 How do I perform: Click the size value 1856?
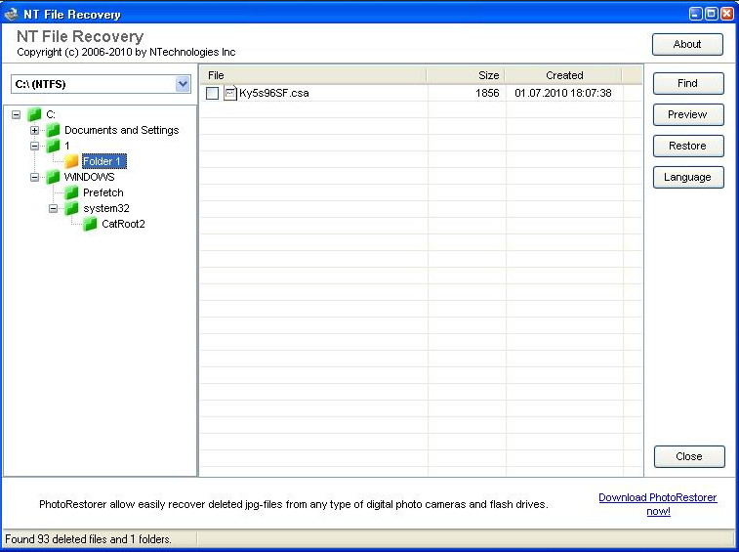pos(487,93)
